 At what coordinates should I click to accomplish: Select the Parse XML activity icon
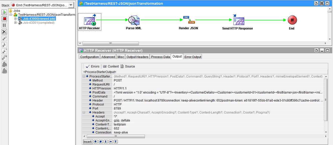pyautogui.click(x=134, y=20)
